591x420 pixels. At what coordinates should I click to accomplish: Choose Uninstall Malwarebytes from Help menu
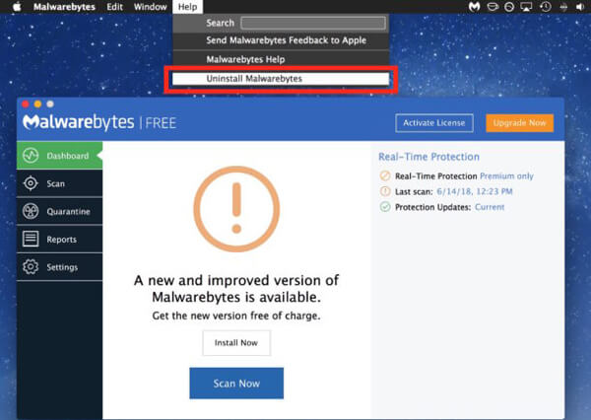[x=254, y=78]
